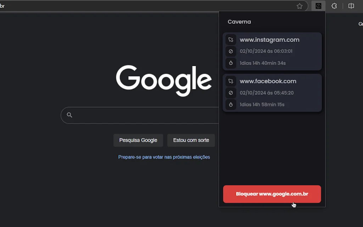Click the Google logo
This screenshot has height=227, width=363.
[164, 81]
